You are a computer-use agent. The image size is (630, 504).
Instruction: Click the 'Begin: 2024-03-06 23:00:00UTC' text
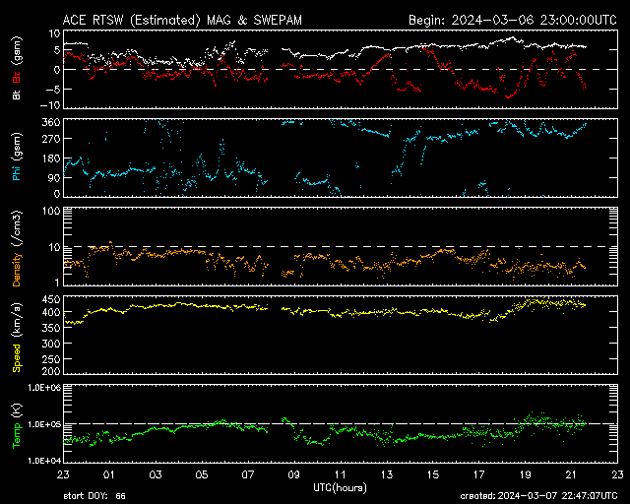point(513,20)
